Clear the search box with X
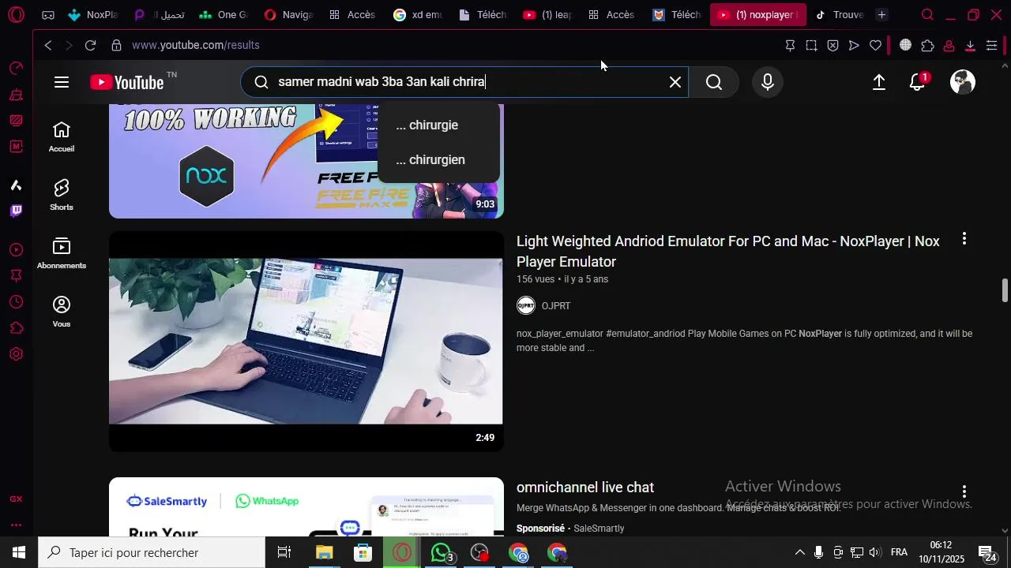 (x=675, y=82)
